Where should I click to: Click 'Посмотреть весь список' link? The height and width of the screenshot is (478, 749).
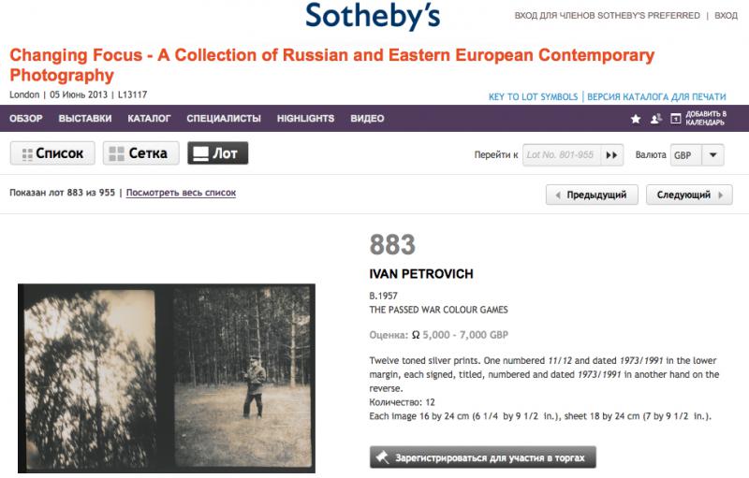point(181,193)
